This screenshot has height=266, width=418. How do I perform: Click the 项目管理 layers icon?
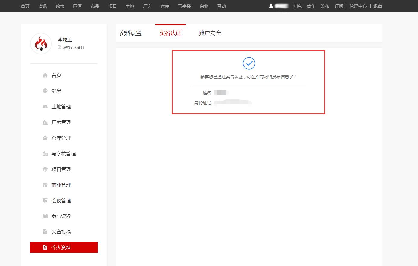tap(45, 169)
